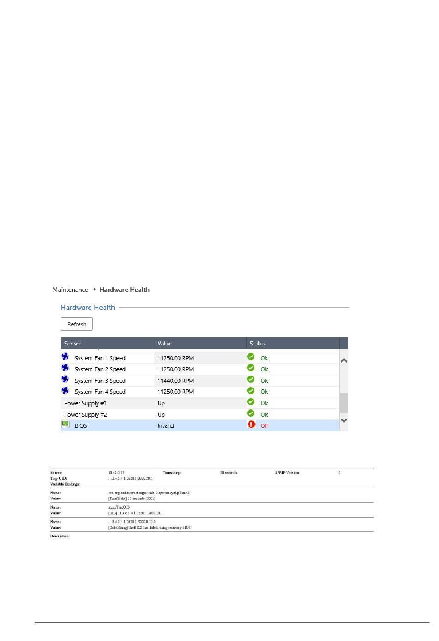Click the 'BIOS has failed' OctetString value
The height and width of the screenshot is (641, 439).
(149, 527)
